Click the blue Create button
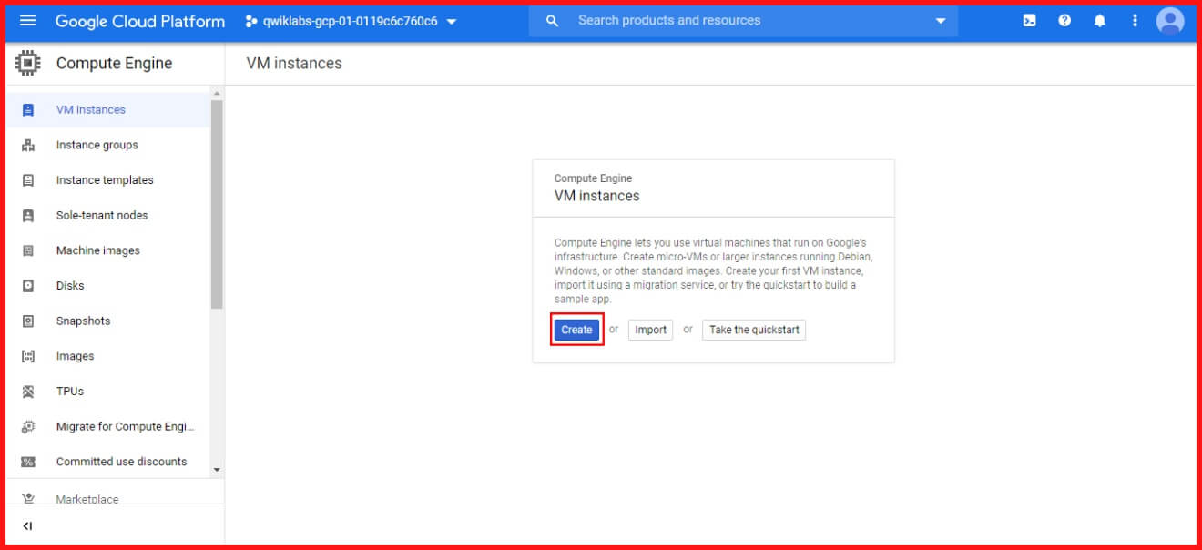 pos(576,330)
